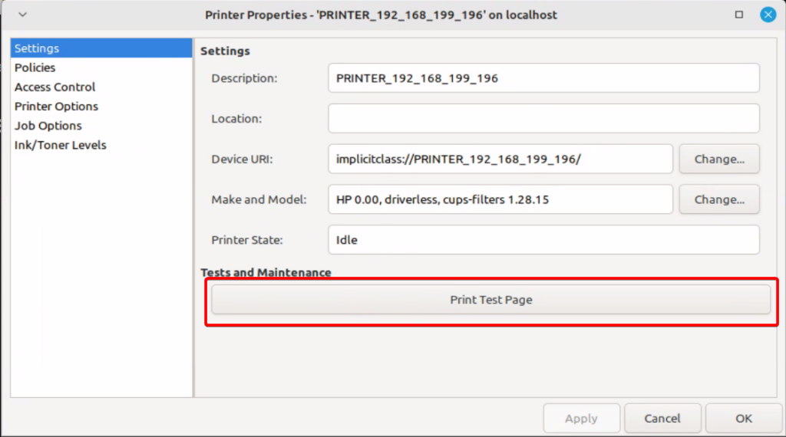Open the window menu chevron in title bar

tap(22, 15)
